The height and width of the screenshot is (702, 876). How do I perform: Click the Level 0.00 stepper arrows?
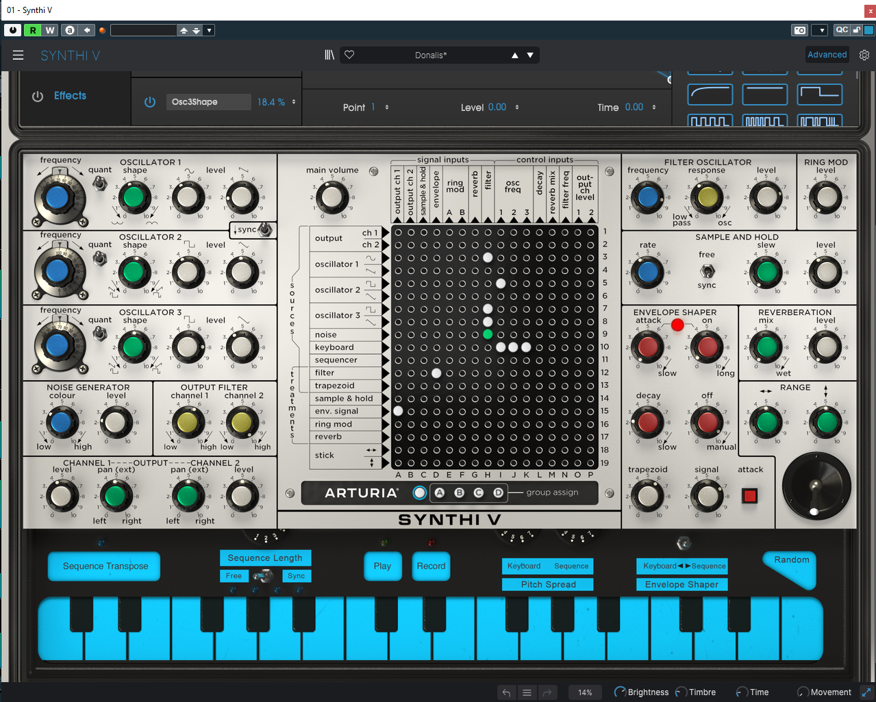(x=517, y=108)
